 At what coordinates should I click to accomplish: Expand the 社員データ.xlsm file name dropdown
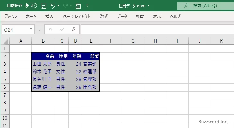click(x=148, y=6)
